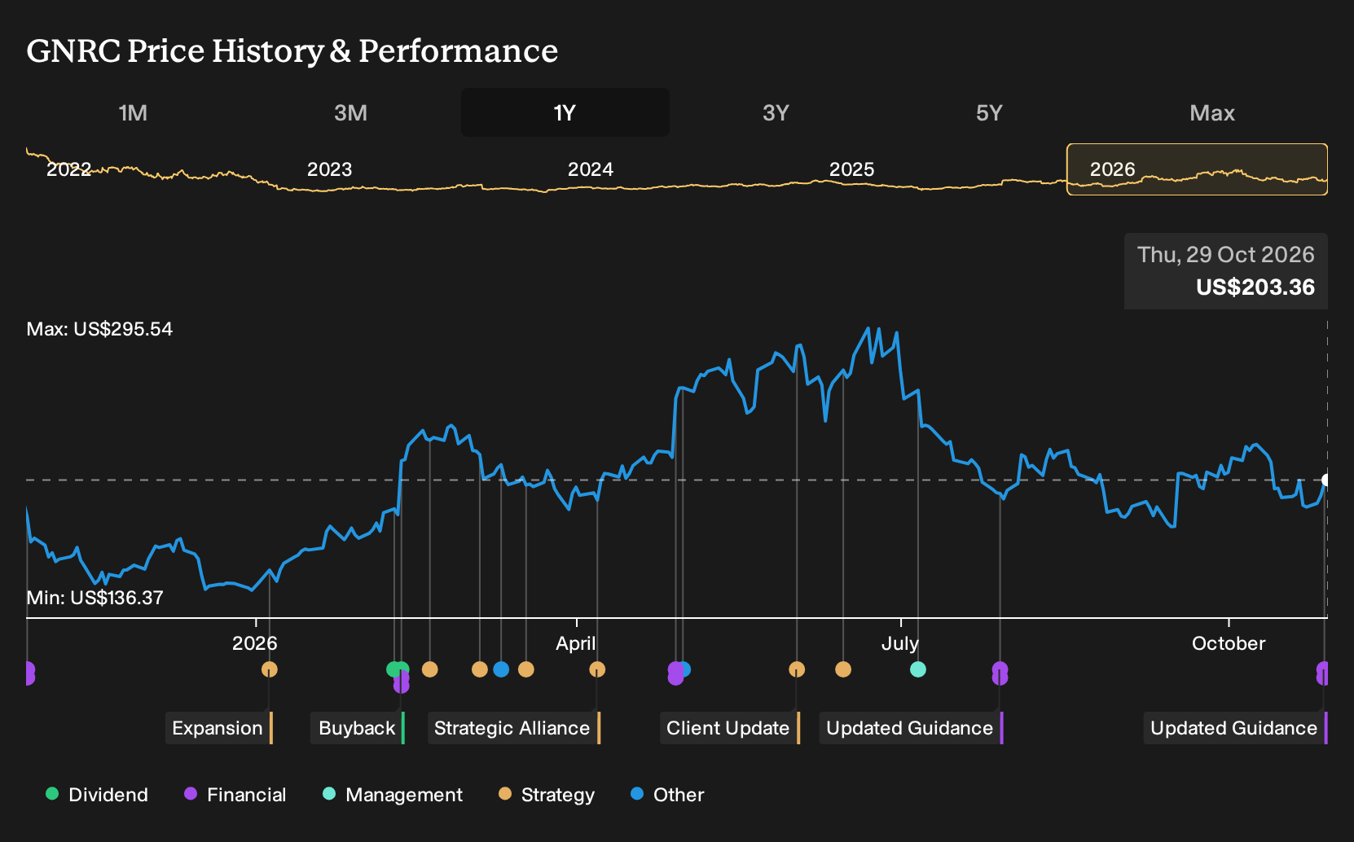Click the GNRC Price History & Performance title

pyautogui.click(x=292, y=50)
